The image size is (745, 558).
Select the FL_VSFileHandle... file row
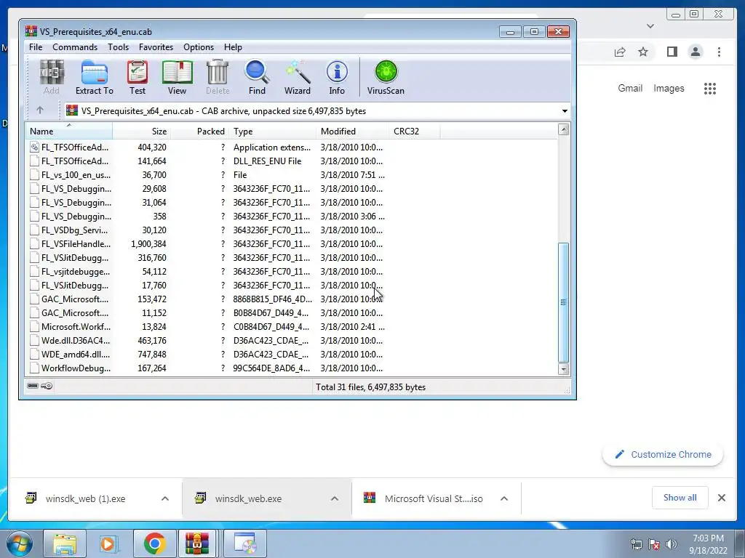coord(291,244)
